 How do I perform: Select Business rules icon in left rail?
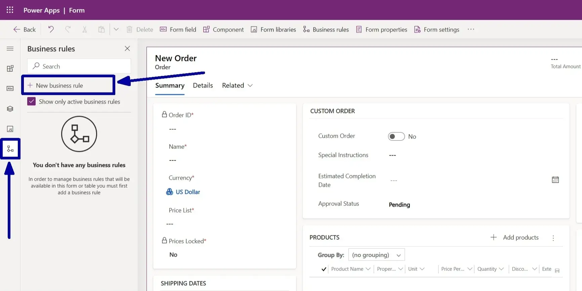pos(10,149)
